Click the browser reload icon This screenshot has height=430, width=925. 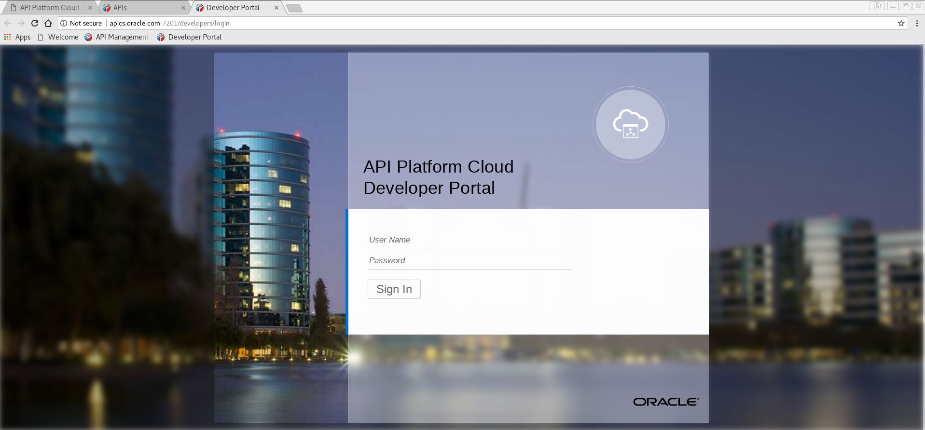(x=35, y=23)
